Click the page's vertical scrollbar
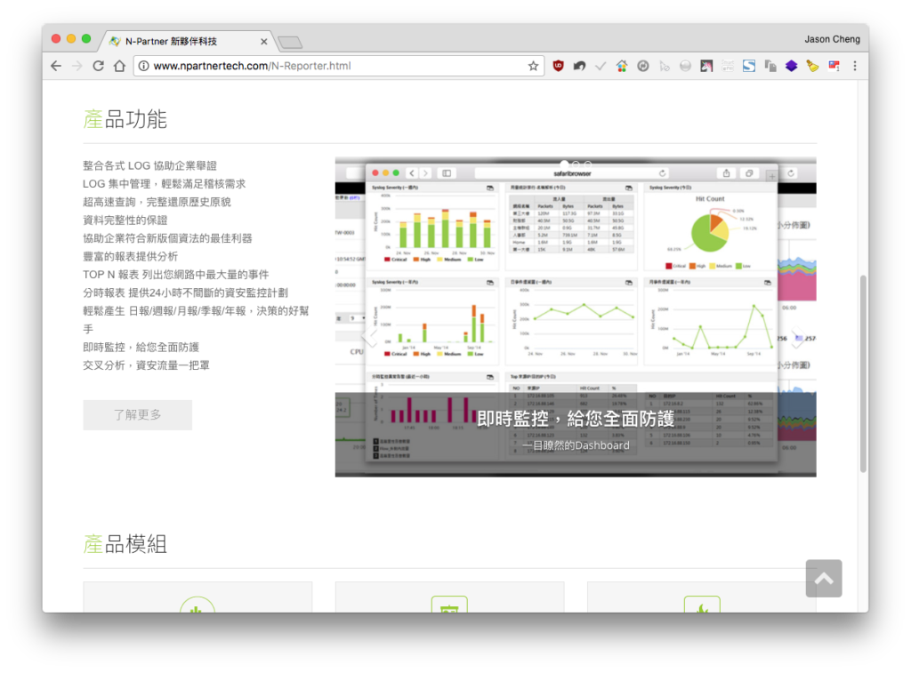 click(x=863, y=373)
